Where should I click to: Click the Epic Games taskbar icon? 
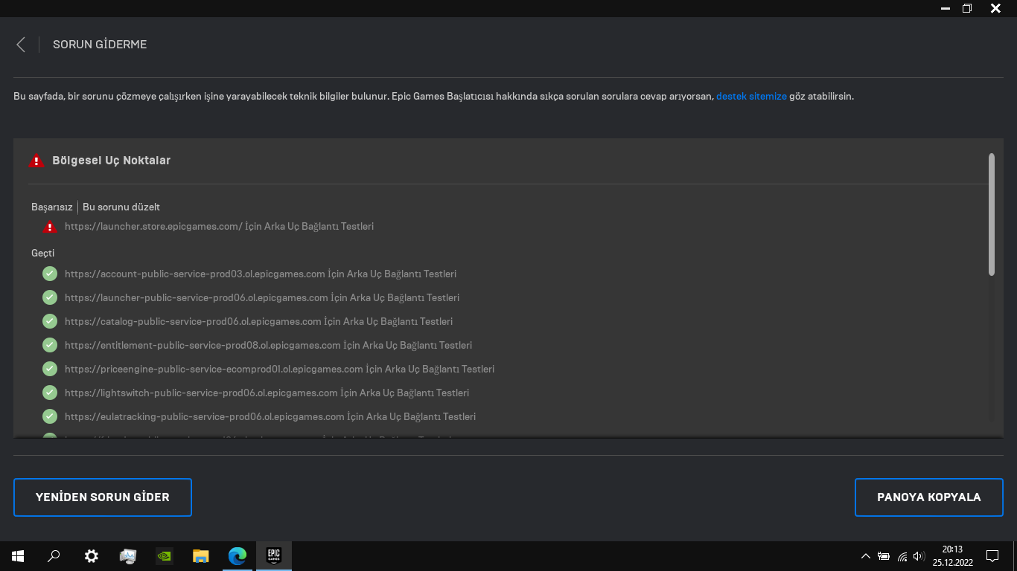[273, 556]
